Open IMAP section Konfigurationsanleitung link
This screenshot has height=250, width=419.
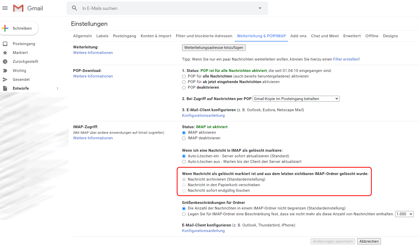pos(203,231)
